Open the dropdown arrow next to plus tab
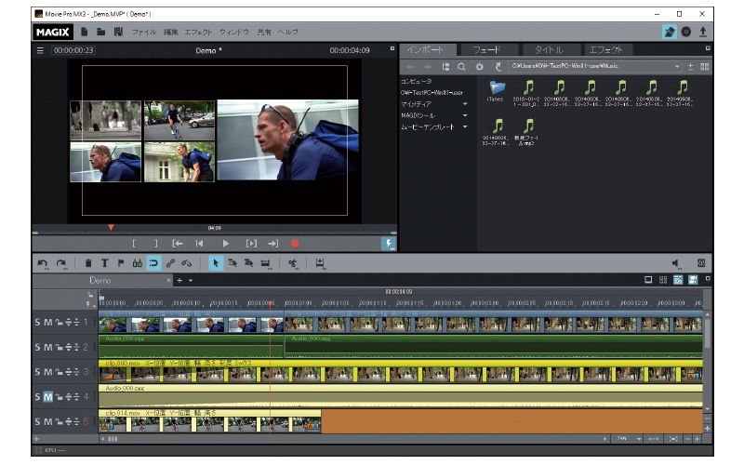Screen dimensions: 744x465 click(x=191, y=281)
